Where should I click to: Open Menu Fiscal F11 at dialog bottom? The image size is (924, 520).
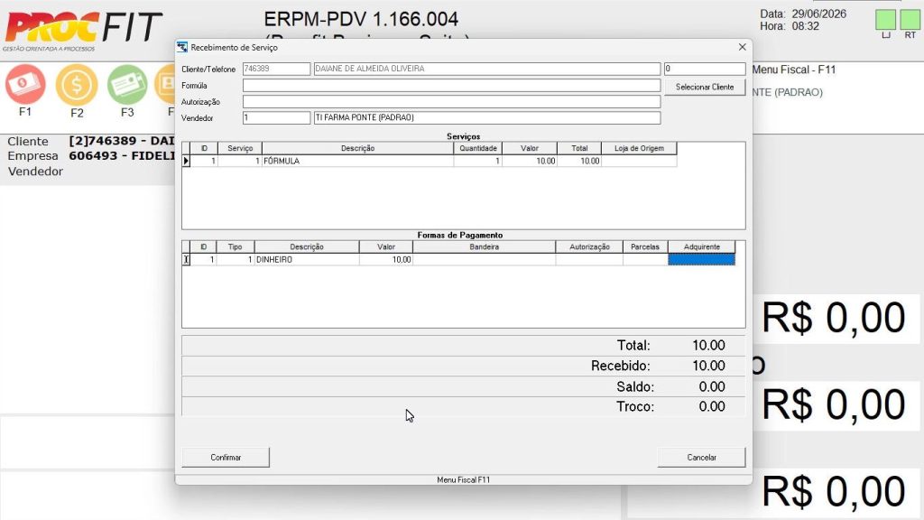463,480
